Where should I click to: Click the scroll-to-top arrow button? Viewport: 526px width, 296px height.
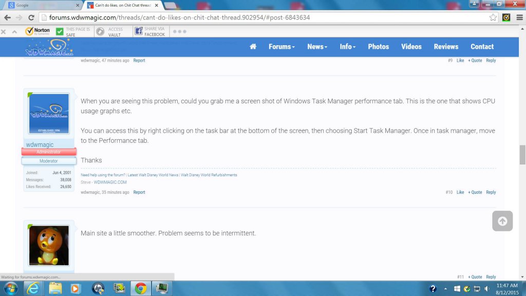coord(502,221)
